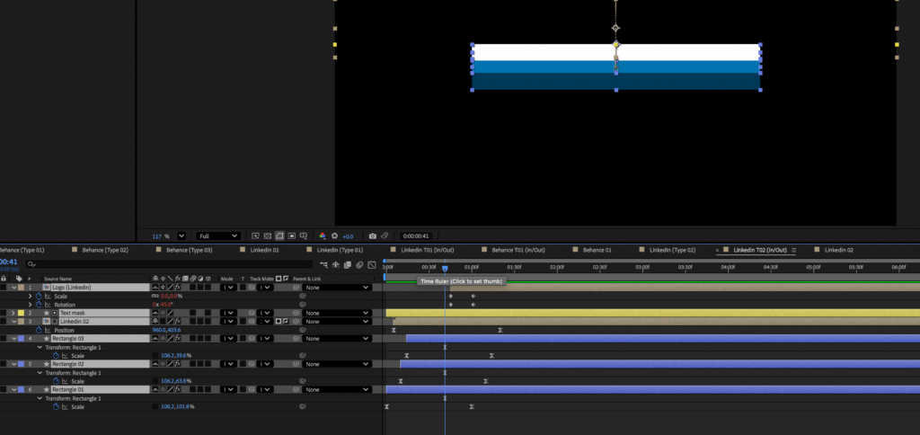Switch to Behance (Type 03) timeline tab

coord(188,250)
